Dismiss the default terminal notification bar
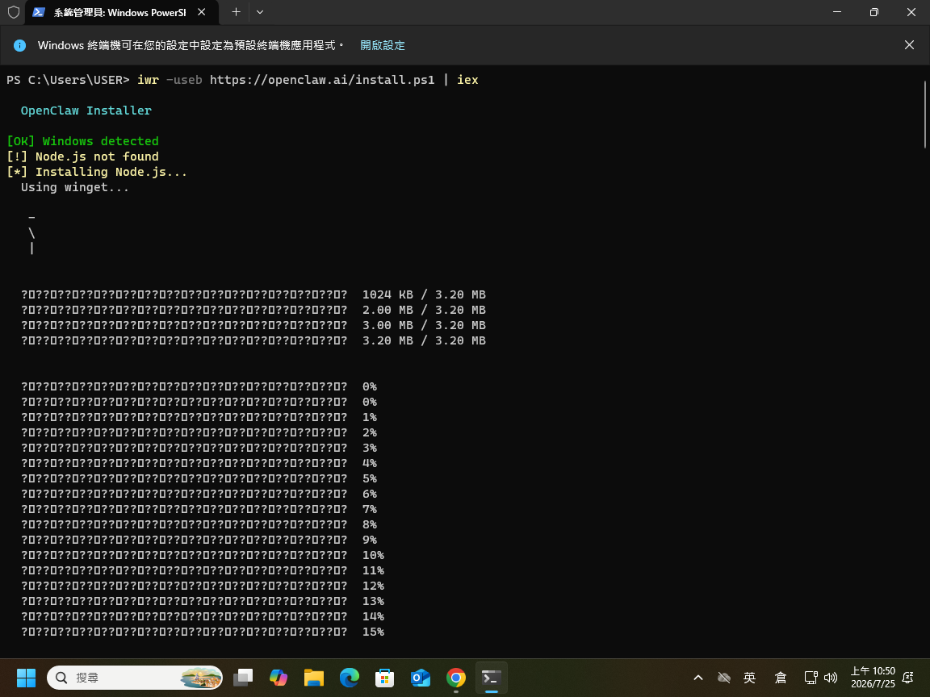This screenshot has width=930, height=697. [909, 45]
